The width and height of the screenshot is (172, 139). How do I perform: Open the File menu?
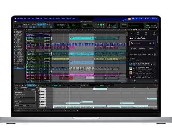tap(25, 19)
